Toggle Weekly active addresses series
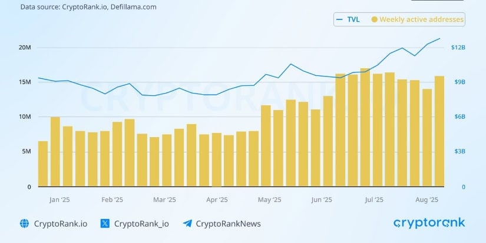The height and width of the screenshot is (243, 486). click(x=418, y=19)
